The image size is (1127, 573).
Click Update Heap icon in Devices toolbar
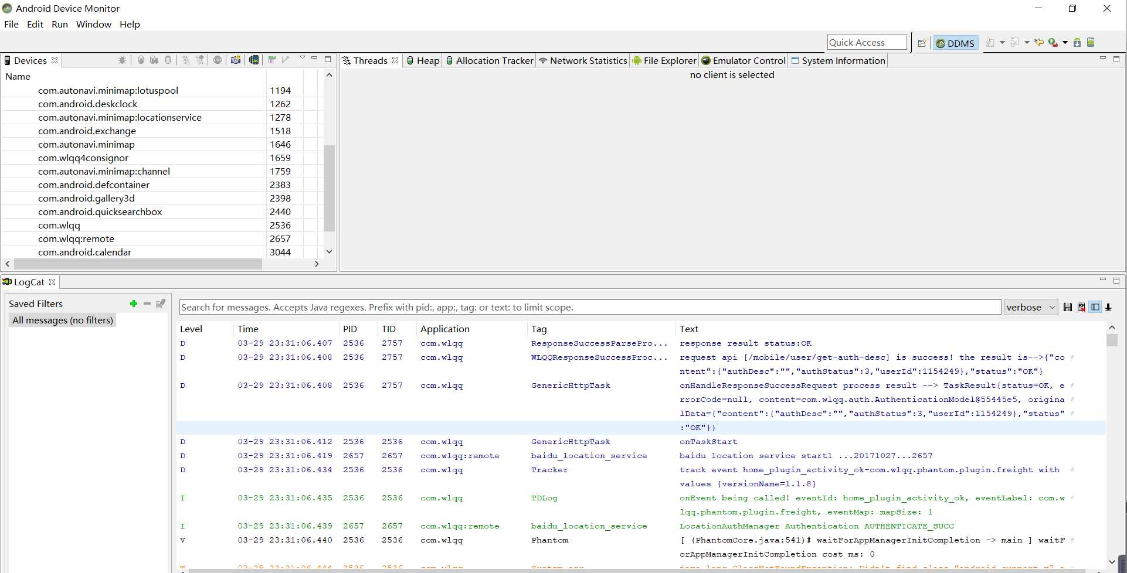[x=141, y=60]
